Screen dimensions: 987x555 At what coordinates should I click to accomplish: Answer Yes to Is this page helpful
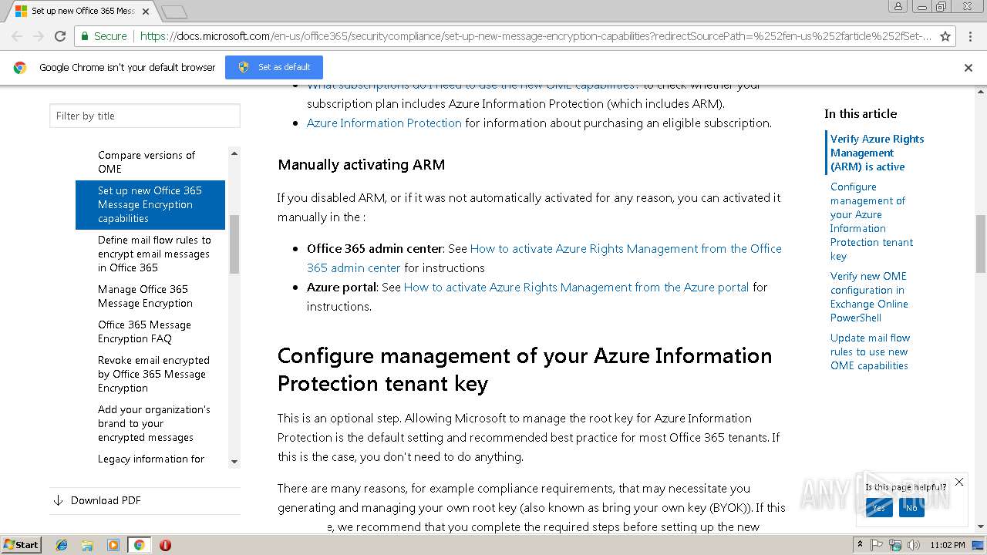pos(879,507)
